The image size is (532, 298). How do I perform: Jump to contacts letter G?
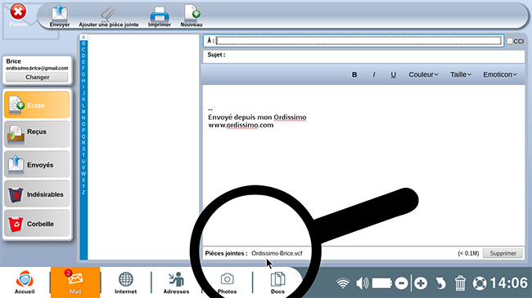83,74
